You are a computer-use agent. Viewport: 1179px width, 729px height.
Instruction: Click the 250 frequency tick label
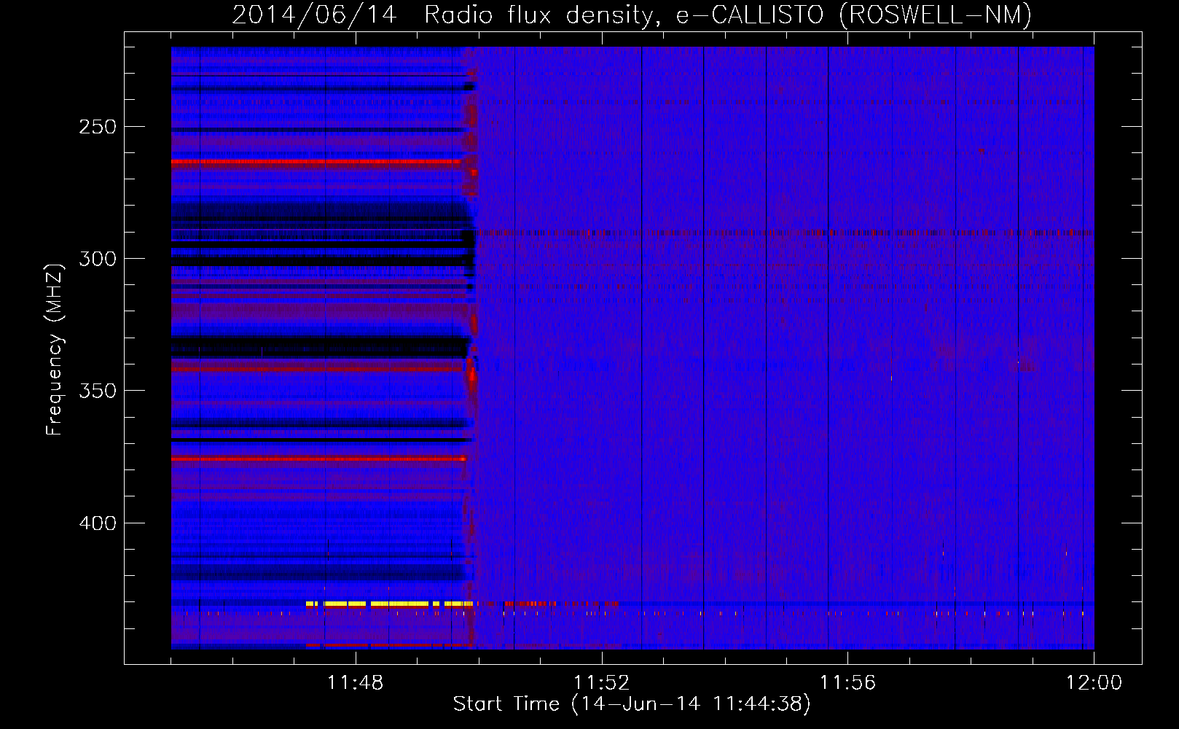point(98,127)
